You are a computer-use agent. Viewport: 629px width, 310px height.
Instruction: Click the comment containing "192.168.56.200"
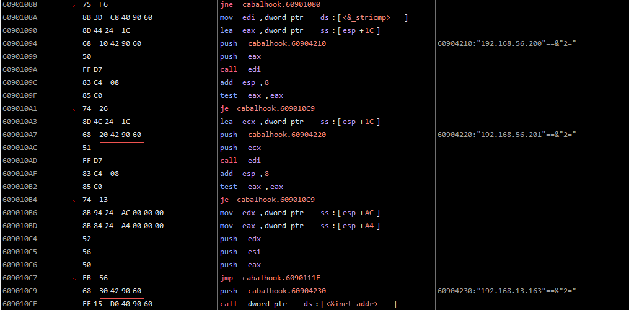click(x=507, y=44)
